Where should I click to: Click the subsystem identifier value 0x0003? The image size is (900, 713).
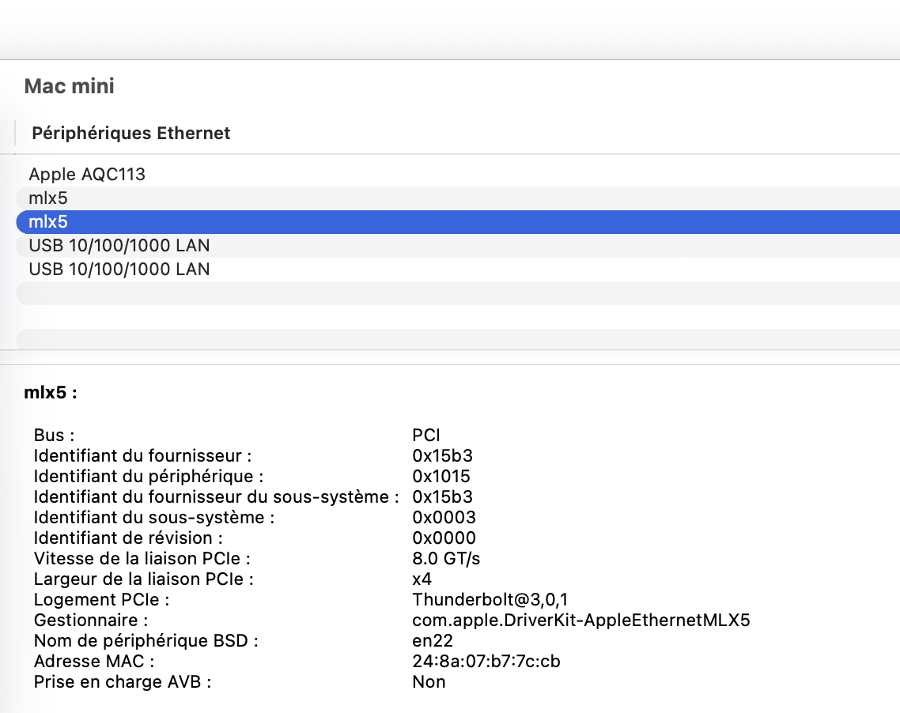coord(444,517)
